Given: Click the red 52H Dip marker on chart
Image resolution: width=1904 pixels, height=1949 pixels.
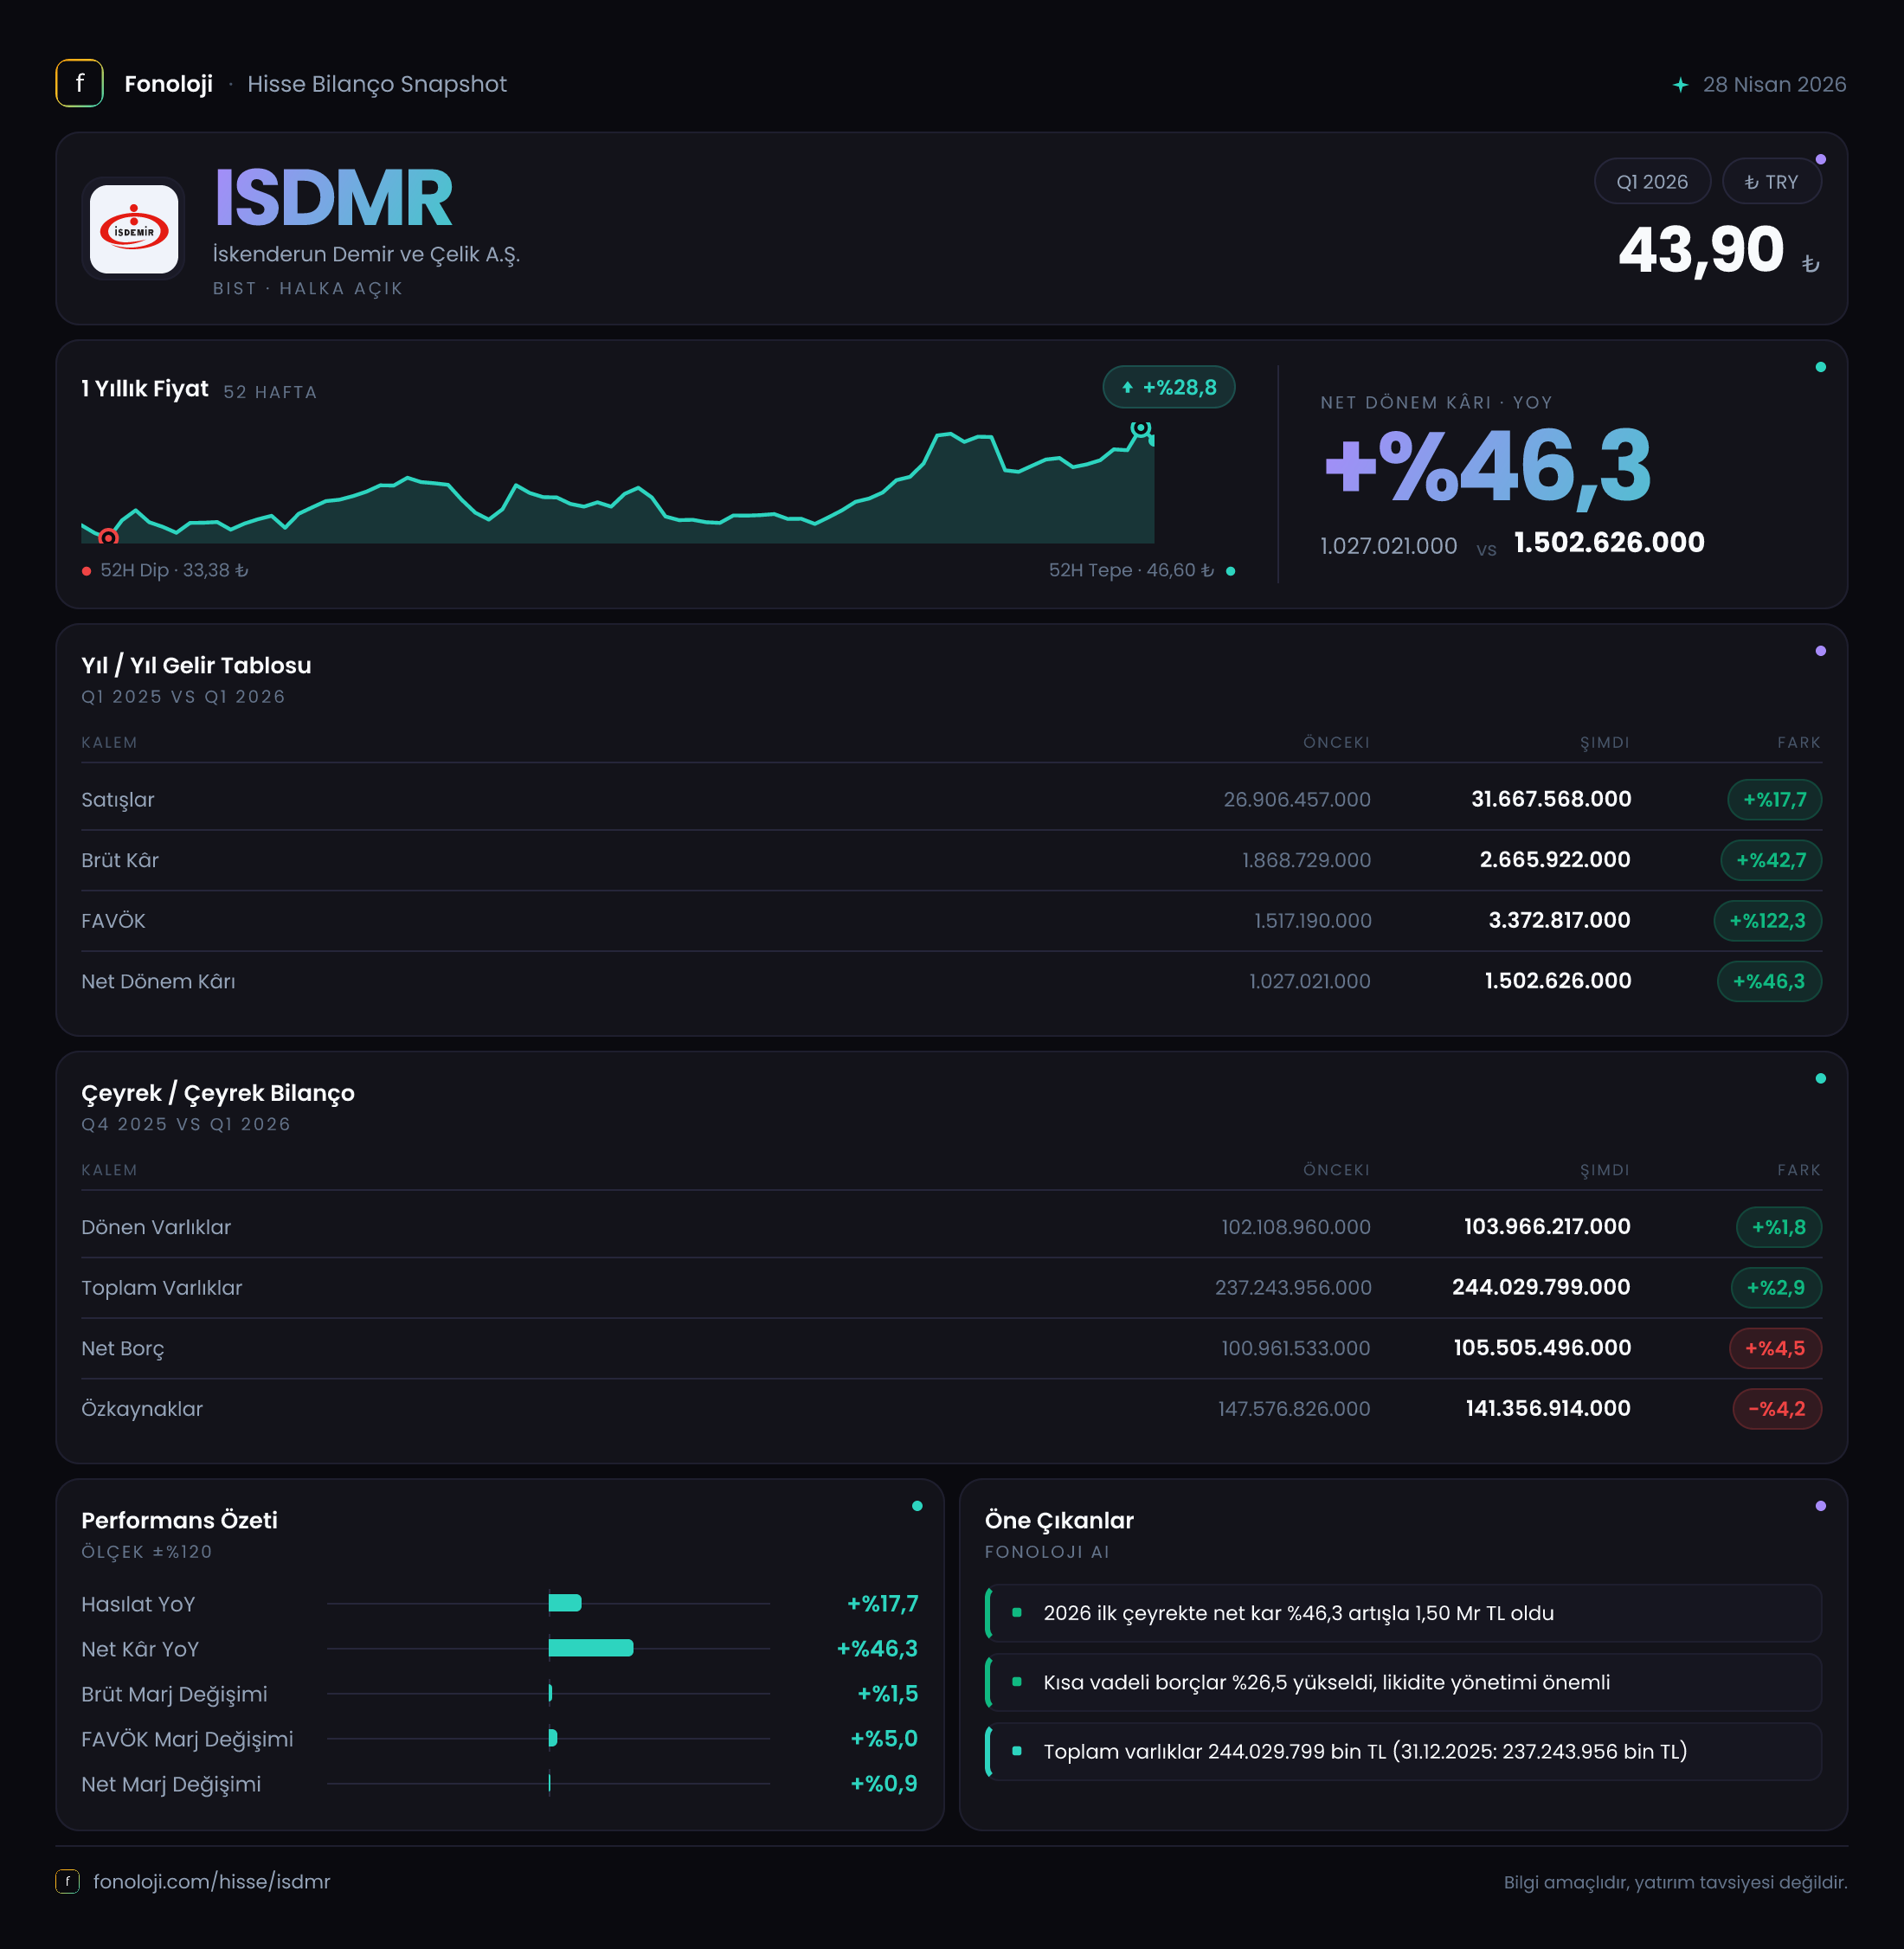Looking at the screenshot, I should [109, 538].
